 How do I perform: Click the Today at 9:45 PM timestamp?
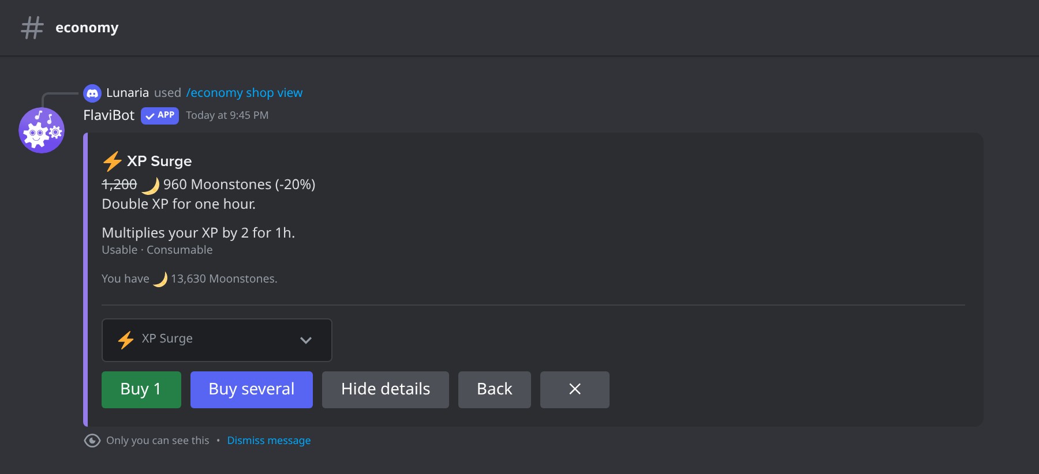pyautogui.click(x=227, y=115)
